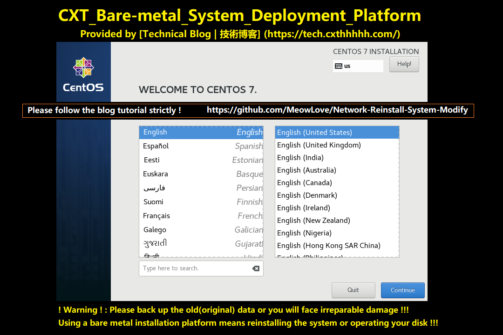
Task: Select Galego (Galician) language
Action: coord(201,230)
